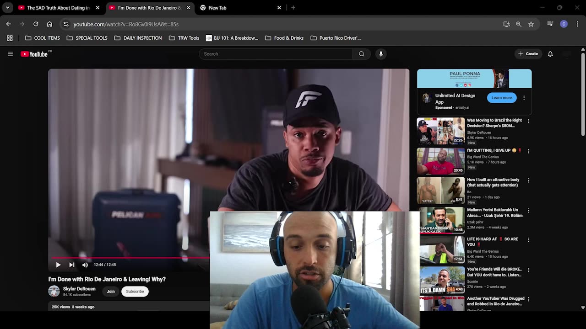Open browser home page

pos(49,24)
